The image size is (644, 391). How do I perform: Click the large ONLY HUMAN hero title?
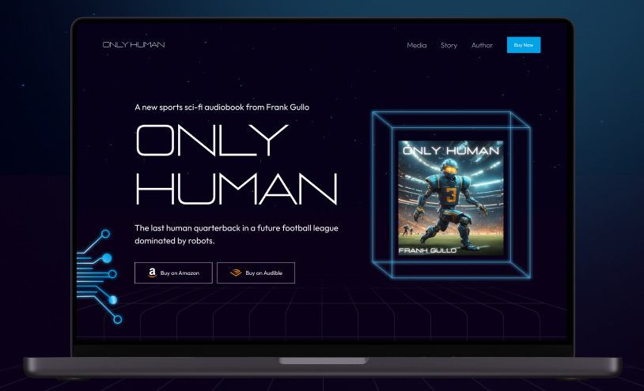click(x=237, y=164)
